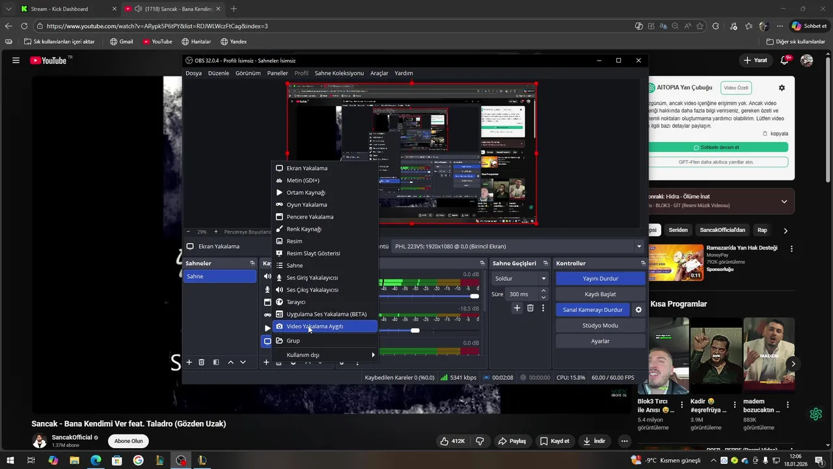The height and width of the screenshot is (469, 833).
Task: Add a new scene with plus icon
Action: pos(189,362)
